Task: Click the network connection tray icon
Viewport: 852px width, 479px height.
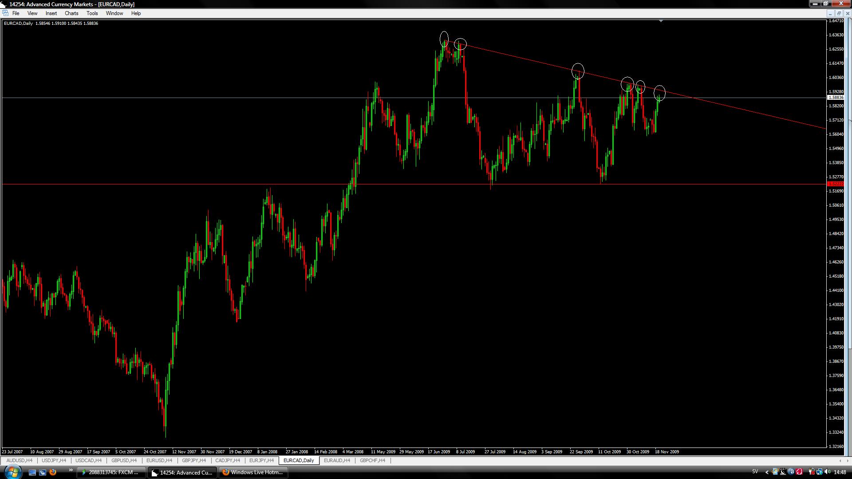Action: coord(819,472)
